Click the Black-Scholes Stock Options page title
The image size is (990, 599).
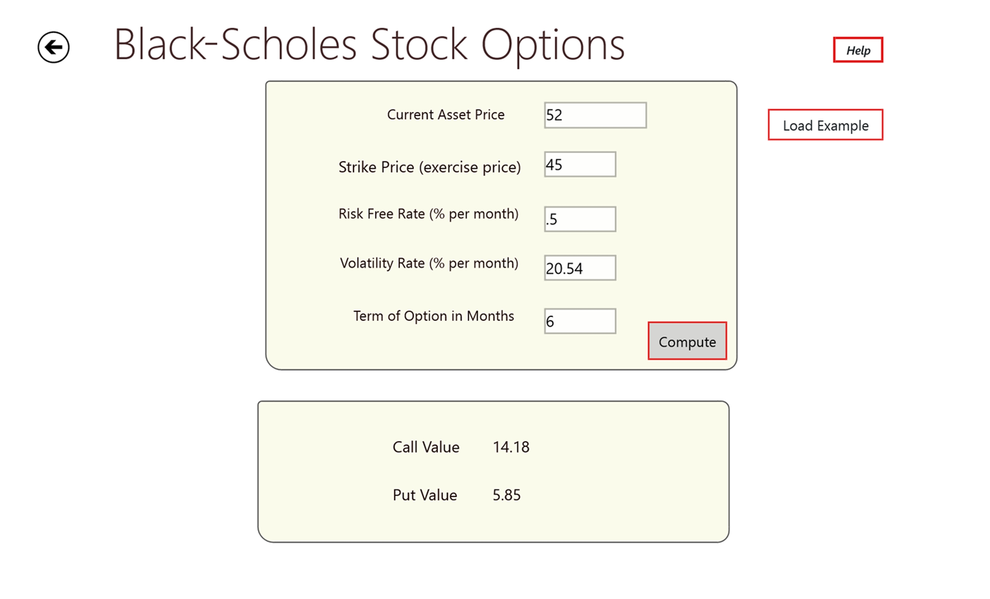[x=369, y=45]
